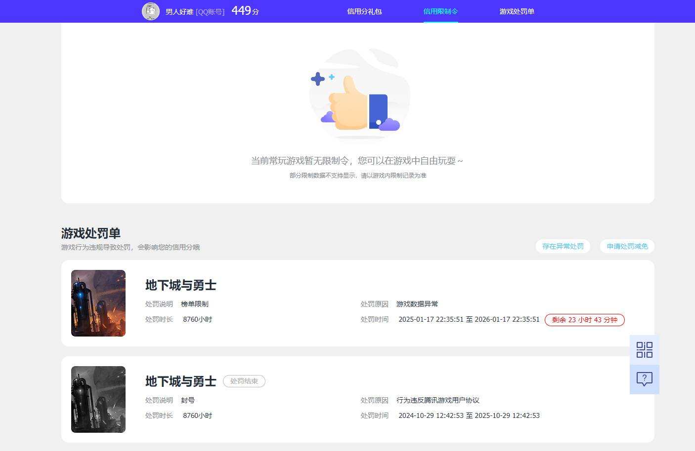
Task: Click the 封号 penalty description
Action: tap(188, 400)
